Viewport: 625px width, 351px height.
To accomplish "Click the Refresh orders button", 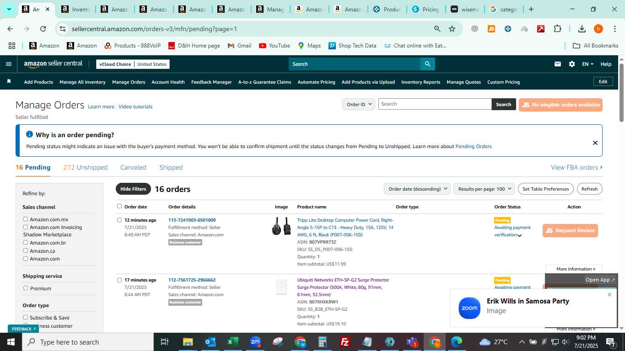I will click(589, 189).
